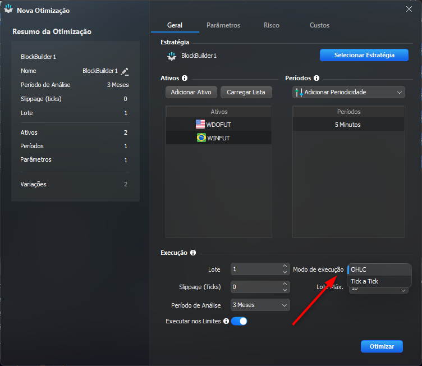The height and width of the screenshot is (366, 422).
Task: Select Tick a Tick execution mode
Action: (379, 281)
